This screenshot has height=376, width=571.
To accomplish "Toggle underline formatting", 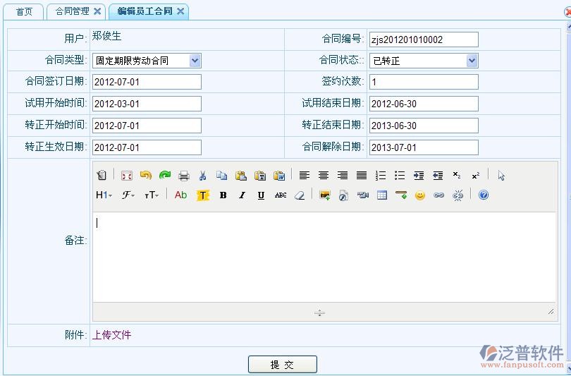I will coord(261,195).
